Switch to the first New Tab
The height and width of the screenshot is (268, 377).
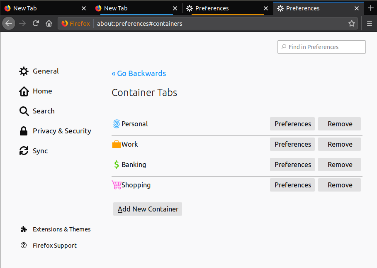click(41, 8)
